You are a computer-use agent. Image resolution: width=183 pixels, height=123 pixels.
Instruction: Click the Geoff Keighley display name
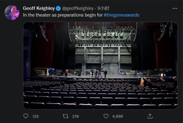pos(39,8)
